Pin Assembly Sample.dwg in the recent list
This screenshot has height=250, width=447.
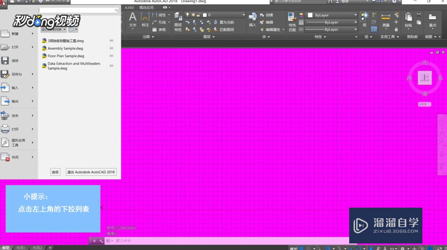[111, 48]
